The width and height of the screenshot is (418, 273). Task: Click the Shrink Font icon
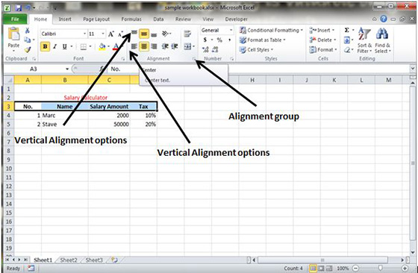point(120,34)
